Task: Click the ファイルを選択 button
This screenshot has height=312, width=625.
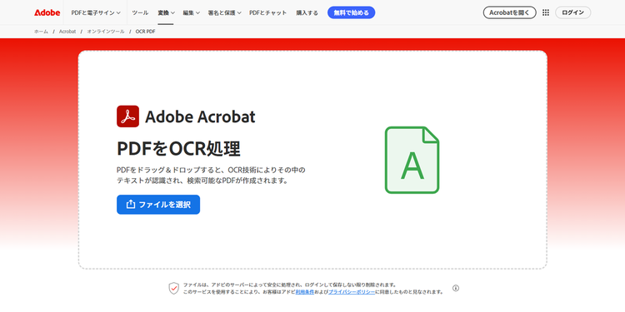Action: pyautogui.click(x=158, y=205)
